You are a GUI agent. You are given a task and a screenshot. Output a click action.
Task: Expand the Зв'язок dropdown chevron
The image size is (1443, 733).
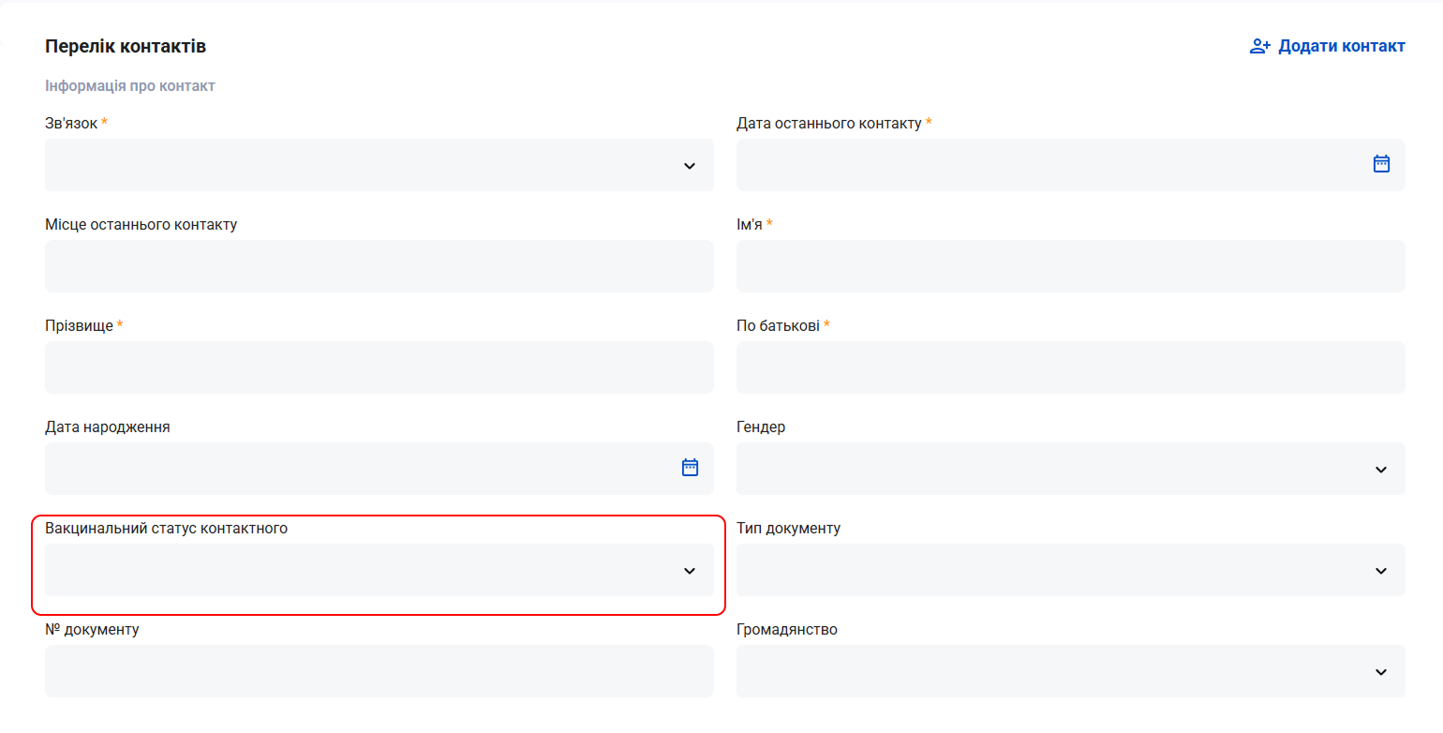pos(690,166)
